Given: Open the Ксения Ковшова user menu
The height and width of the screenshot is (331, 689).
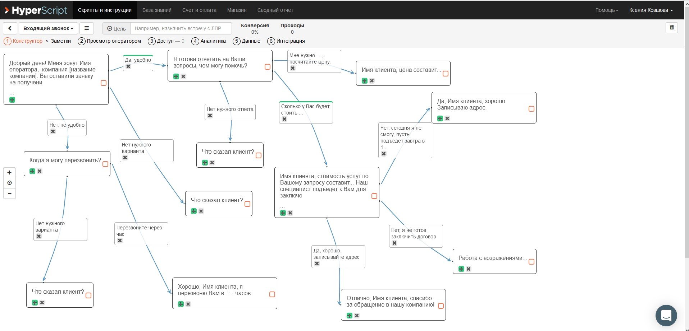Looking at the screenshot, I should [651, 10].
